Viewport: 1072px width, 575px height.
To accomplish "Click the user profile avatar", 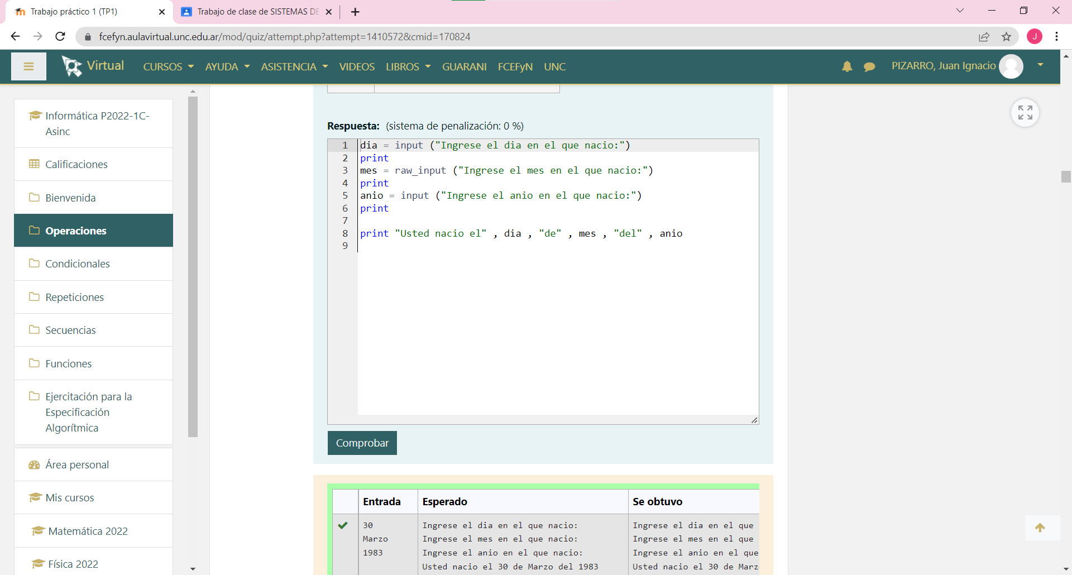I will 1011,66.
